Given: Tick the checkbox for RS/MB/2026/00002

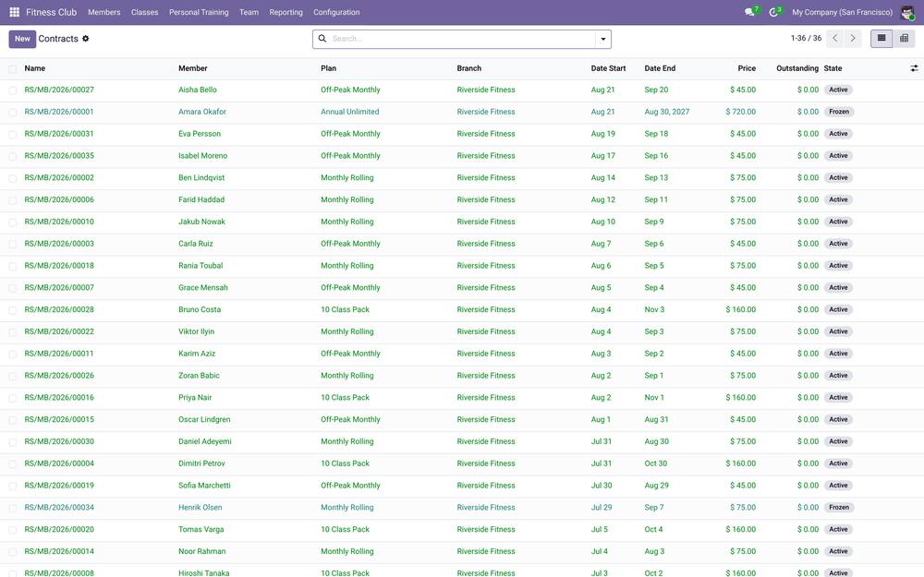Looking at the screenshot, I should tap(12, 178).
